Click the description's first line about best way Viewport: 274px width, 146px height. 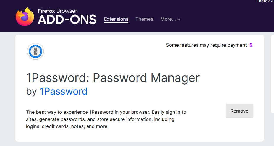(x=106, y=112)
